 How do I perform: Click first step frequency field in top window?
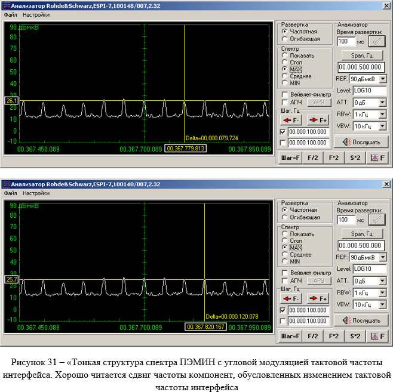[308, 132]
